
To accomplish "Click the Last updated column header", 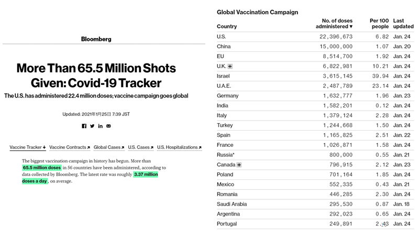I will pos(403,24).
